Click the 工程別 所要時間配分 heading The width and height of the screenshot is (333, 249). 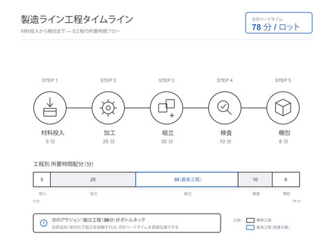pyautogui.click(x=63, y=164)
